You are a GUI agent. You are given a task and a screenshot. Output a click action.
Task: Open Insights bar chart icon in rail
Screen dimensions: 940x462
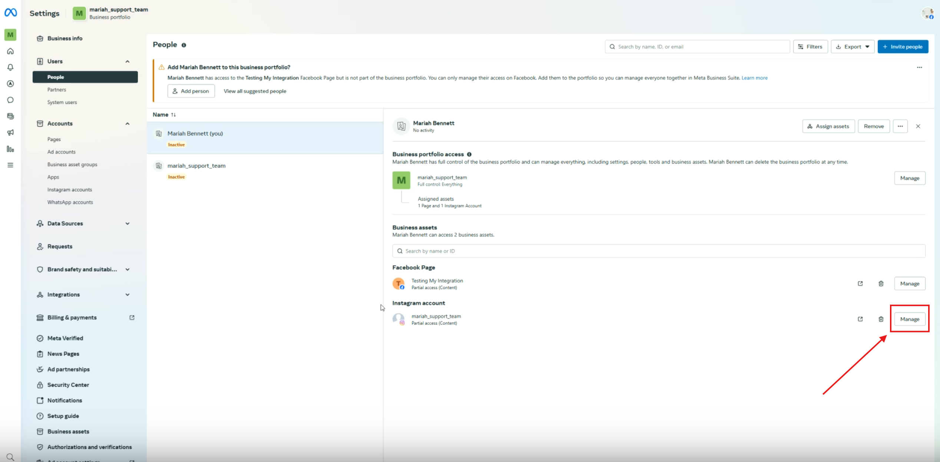tap(10, 149)
